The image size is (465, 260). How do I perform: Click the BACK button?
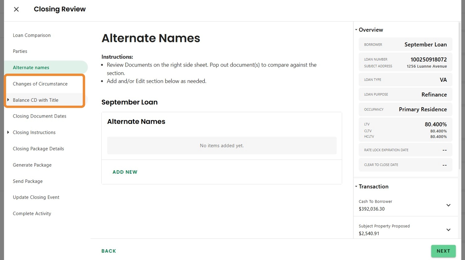109,251
